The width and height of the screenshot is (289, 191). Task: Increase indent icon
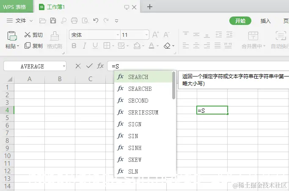click(229, 34)
